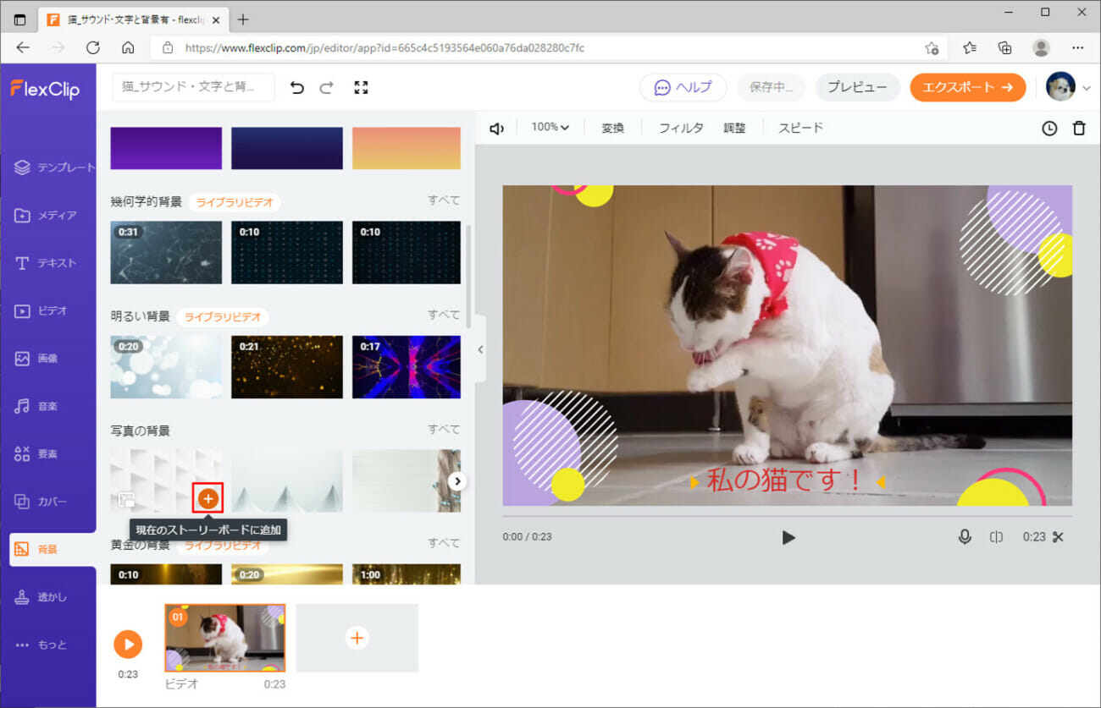The width and height of the screenshot is (1101, 708).
Task: Enter fullscreen with the expand icon
Action: click(x=362, y=87)
